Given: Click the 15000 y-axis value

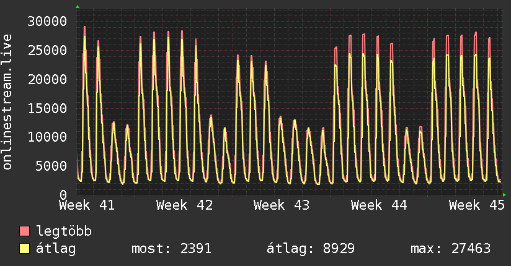Looking at the screenshot, I should click(47, 108).
